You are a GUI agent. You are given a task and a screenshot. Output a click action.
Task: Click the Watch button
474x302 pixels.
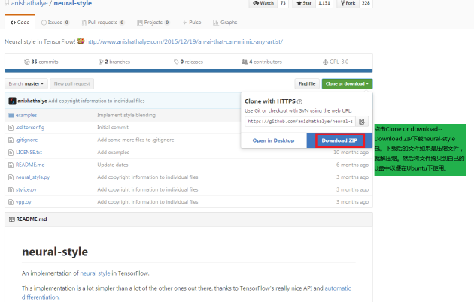click(x=263, y=3)
